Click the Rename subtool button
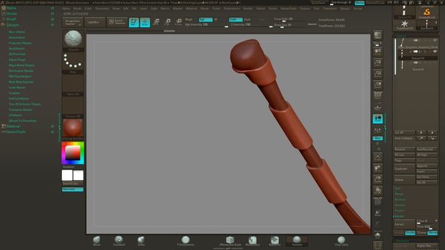 click(404, 149)
